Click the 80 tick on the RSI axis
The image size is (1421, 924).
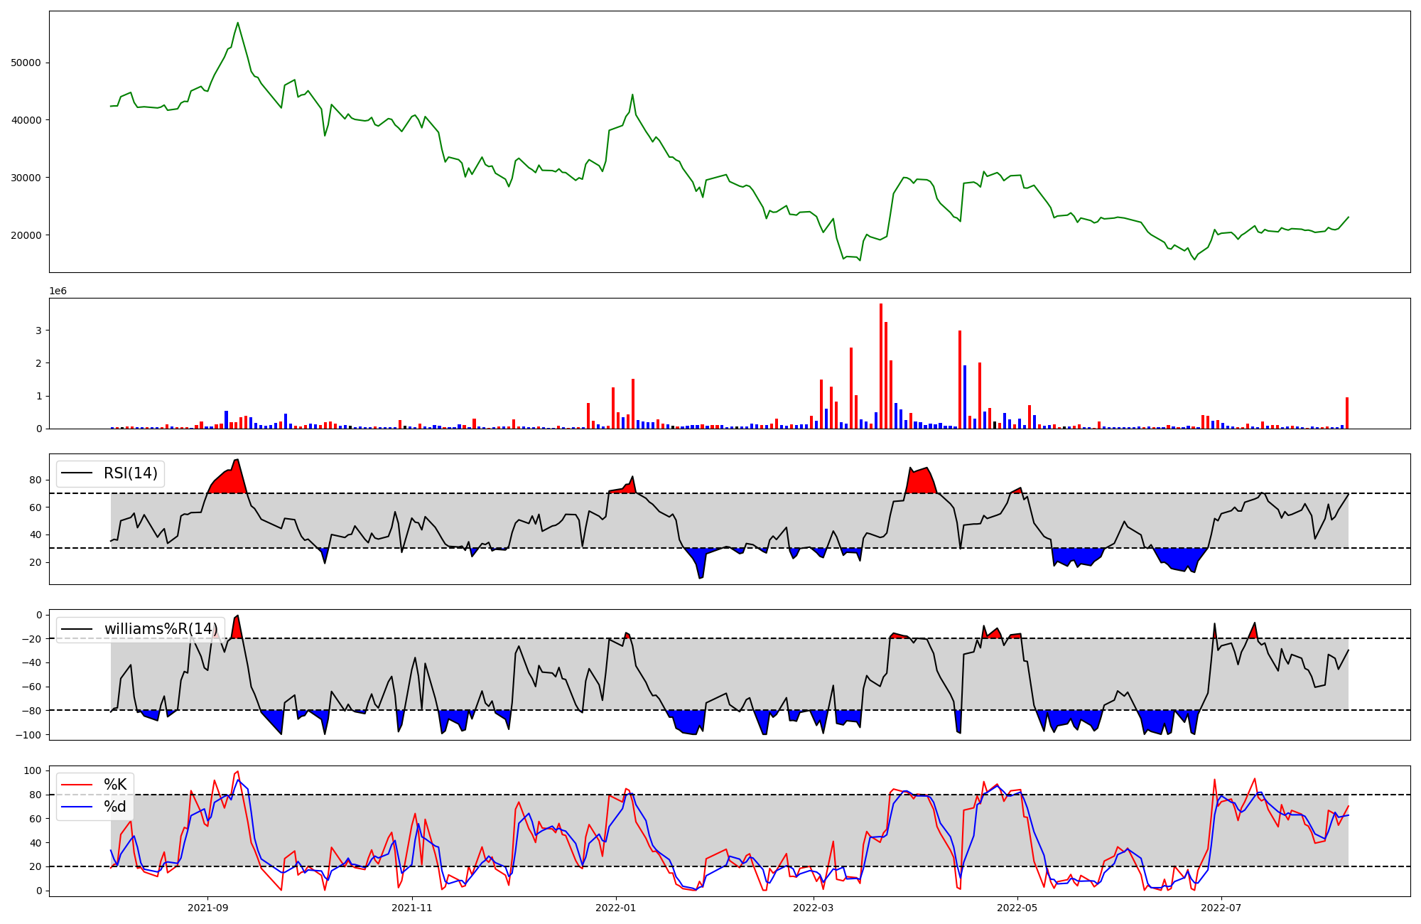coord(36,480)
